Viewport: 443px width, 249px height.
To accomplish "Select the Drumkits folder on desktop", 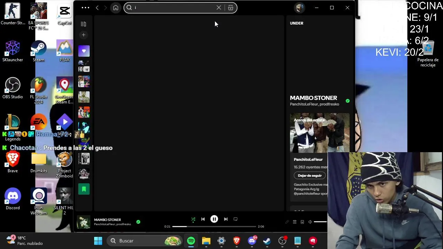I will [x=38, y=162].
